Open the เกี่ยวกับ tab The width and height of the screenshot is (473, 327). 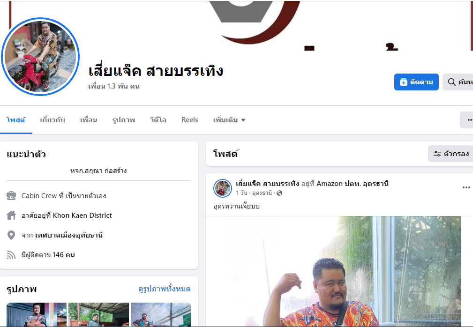pyautogui.click(x=53, y=120)
